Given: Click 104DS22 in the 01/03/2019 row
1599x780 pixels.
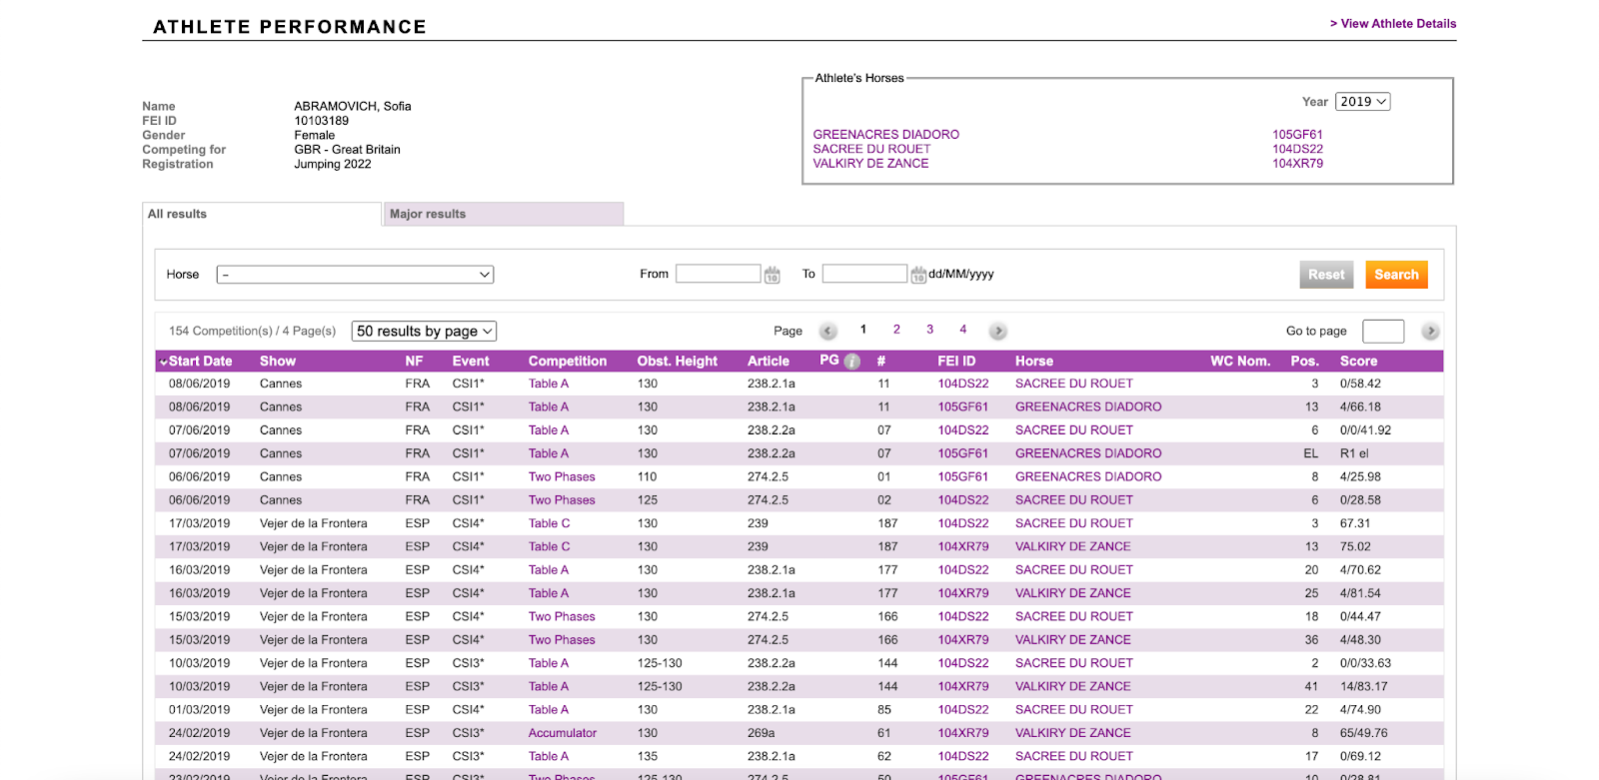Looking at the screenshot, I should pos(963,710).
